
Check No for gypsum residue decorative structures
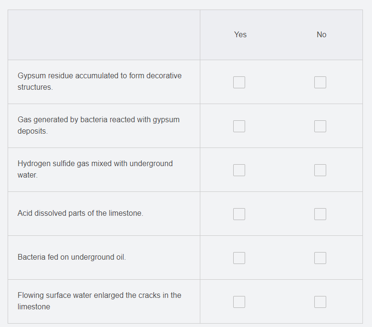pos(320,82)
